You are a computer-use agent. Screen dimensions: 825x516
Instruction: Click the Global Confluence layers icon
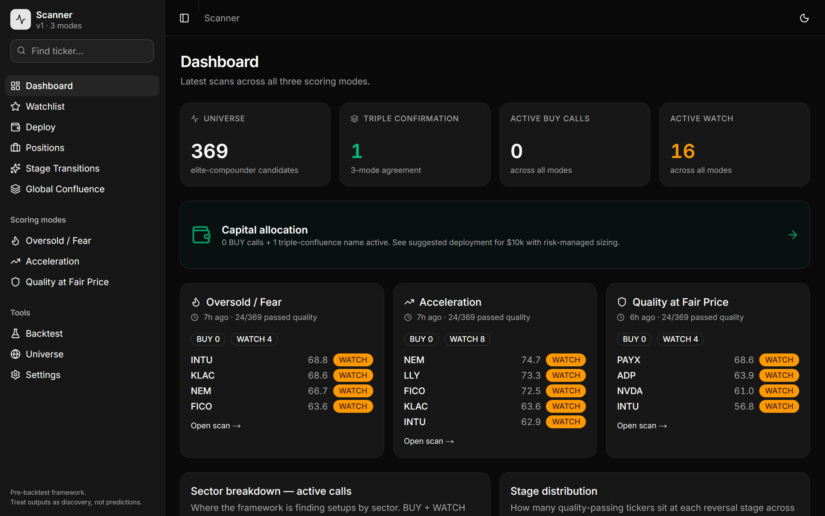click(x=15, y=189)
